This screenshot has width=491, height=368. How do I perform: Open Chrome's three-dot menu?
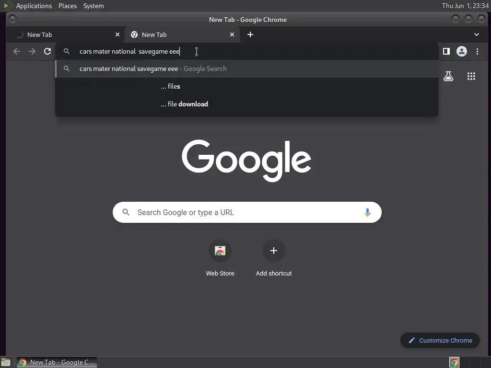coord(477,51)
